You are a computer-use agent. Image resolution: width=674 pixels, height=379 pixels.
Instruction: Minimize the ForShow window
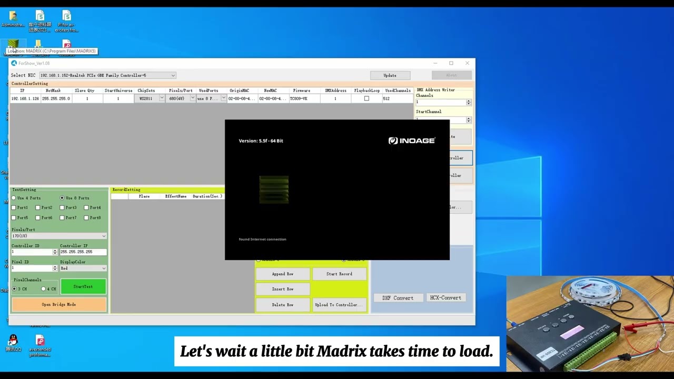(x=435, y=63)
